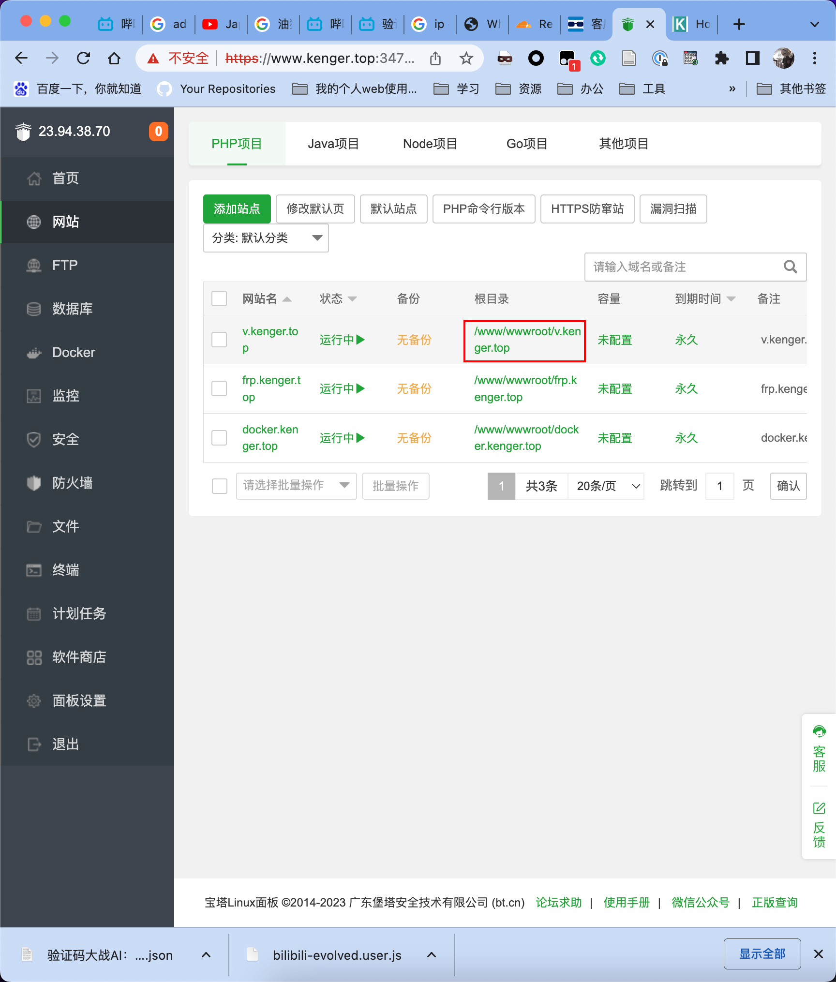Toggle 运行中 status for frp.kenger.top
Image resolution: width=836 pixels, height=982 pixels.
[342, 388]
